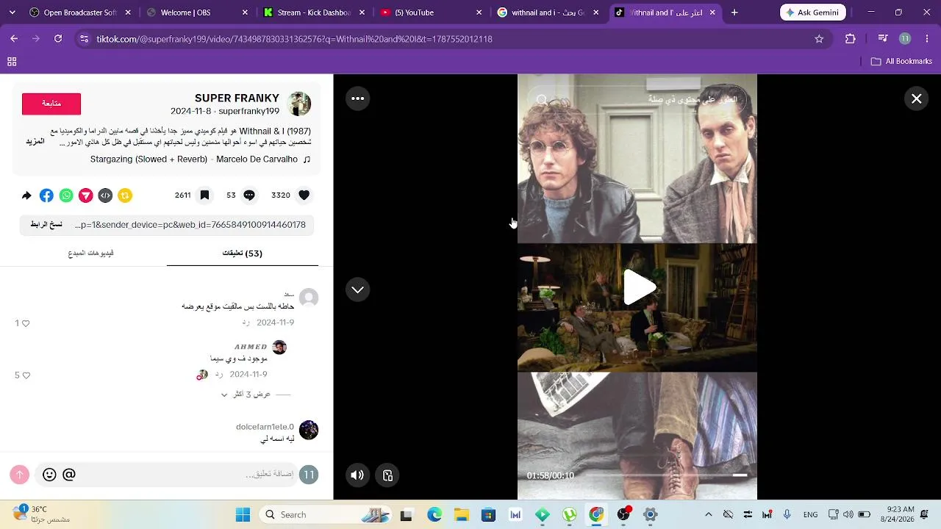Save video with the bookmark icon
The height and width of the screenshot is (529, 941).
[x=204, y=195]
